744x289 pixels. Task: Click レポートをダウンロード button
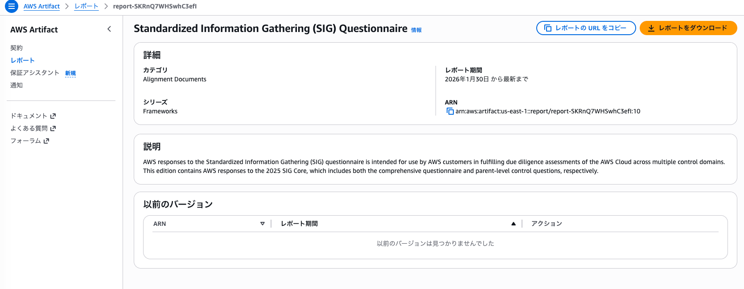click(x=688, y=28)
